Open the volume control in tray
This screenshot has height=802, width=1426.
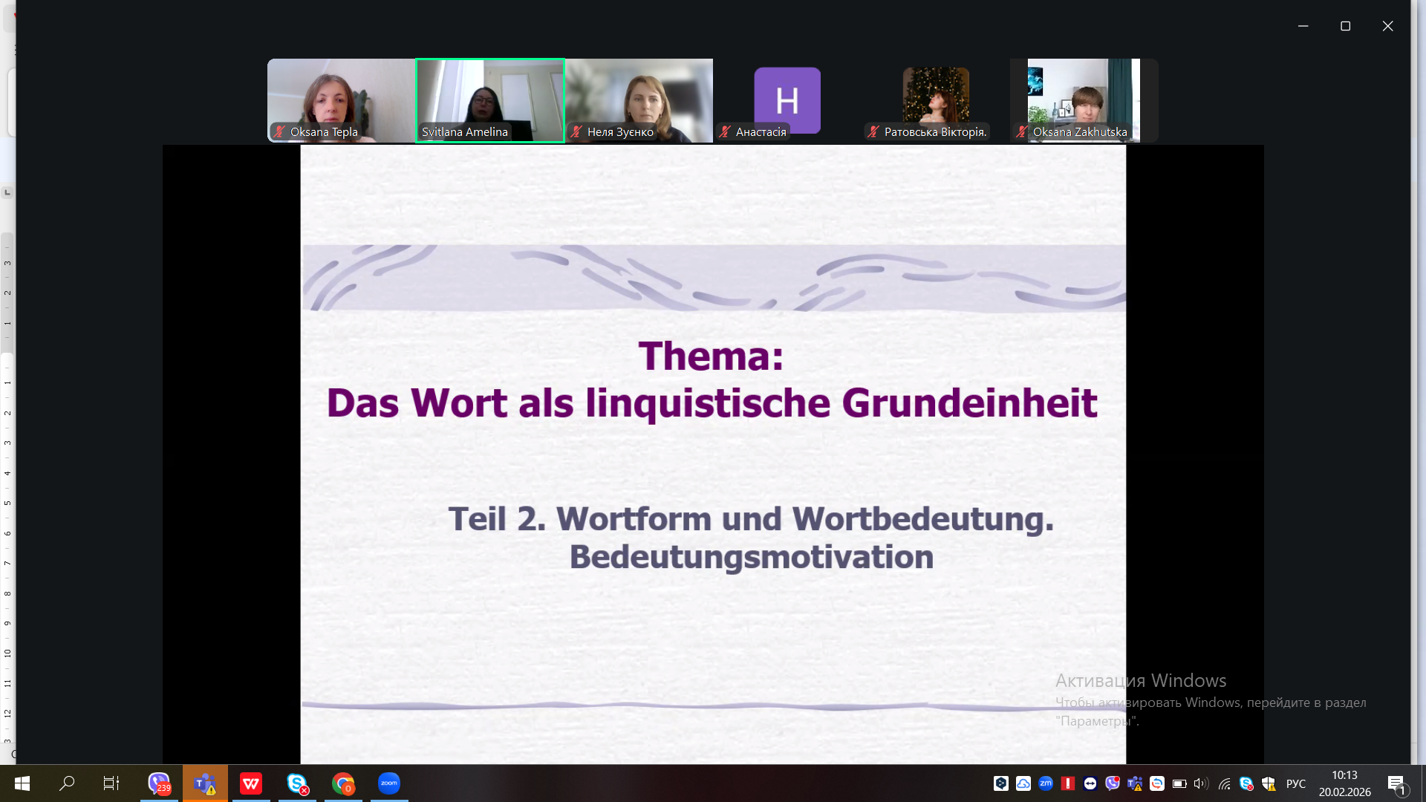coord(1201,783)
